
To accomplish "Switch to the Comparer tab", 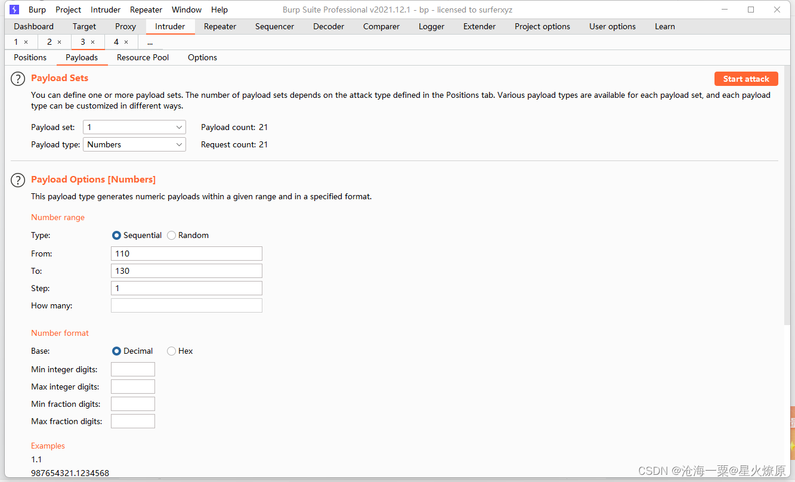I will click(381, 26).
